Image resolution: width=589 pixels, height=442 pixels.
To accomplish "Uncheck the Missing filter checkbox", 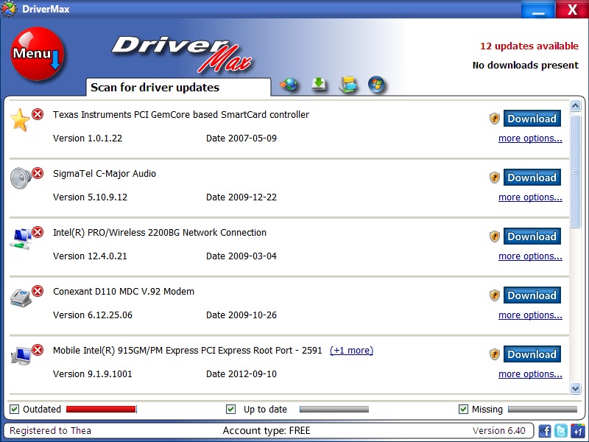I will coord(464,410).
